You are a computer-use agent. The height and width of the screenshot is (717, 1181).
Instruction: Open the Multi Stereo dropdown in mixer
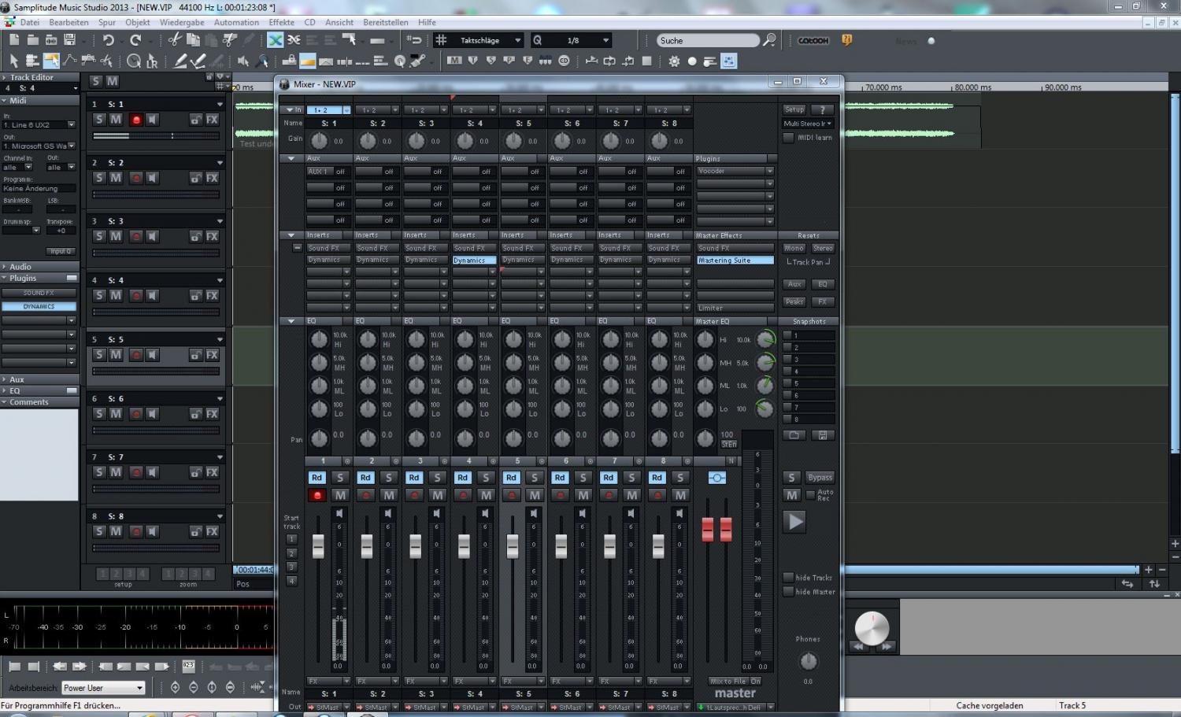[808, 124]
